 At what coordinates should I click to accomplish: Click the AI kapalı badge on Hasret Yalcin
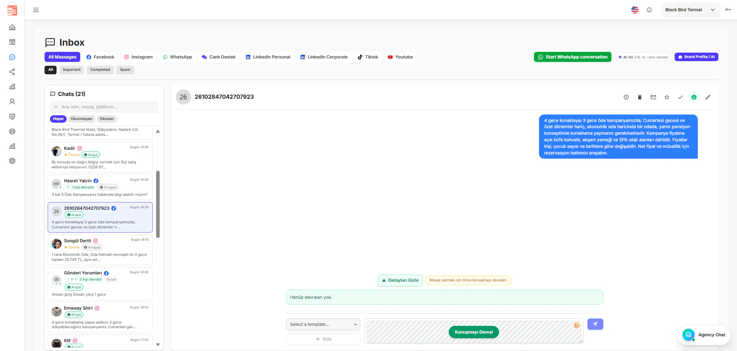pos(108,187)
